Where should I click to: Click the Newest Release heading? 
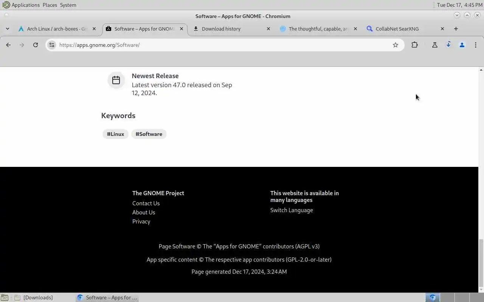(x=155, y=76)
